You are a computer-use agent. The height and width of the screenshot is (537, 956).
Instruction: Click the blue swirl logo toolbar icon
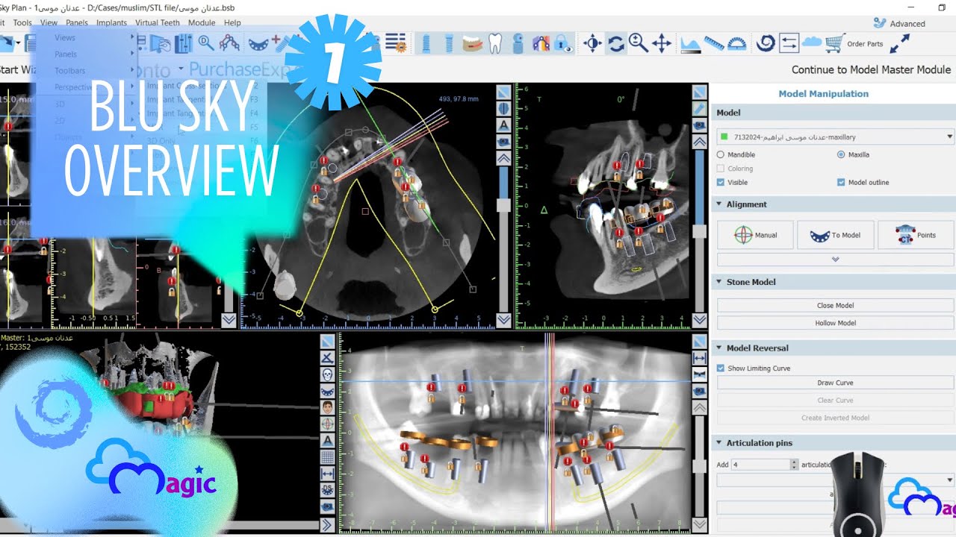(x=766, y=43)
